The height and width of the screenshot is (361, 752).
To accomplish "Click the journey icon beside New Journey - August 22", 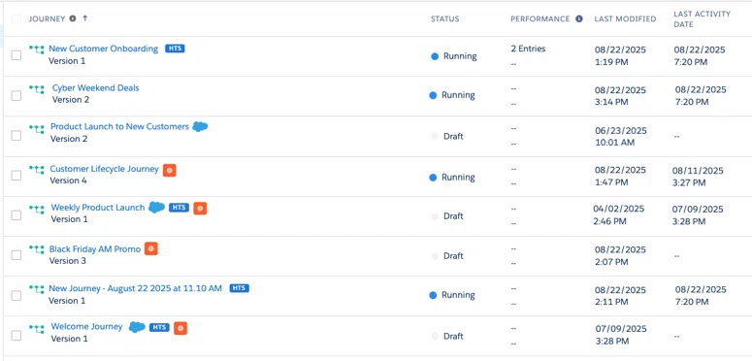I will coord(37,288).
